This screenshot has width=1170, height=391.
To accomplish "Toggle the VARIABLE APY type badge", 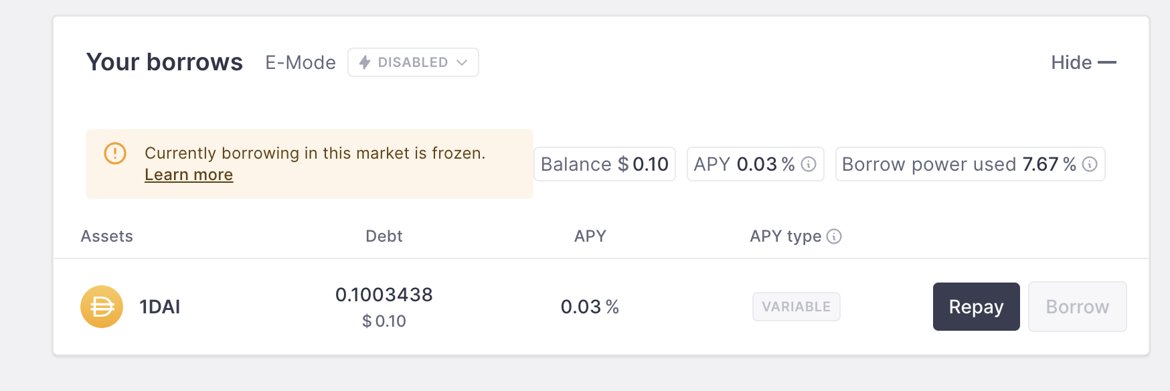I will click(796, 307).
